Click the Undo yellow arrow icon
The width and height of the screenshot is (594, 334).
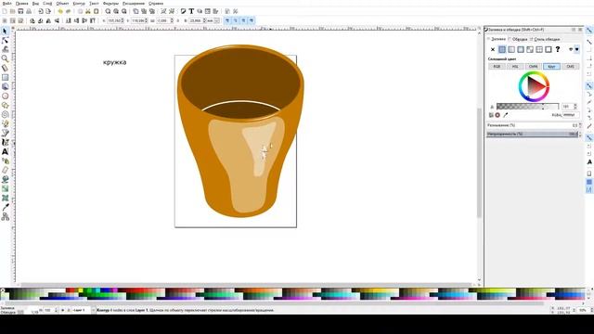click(x=60, y=11)
